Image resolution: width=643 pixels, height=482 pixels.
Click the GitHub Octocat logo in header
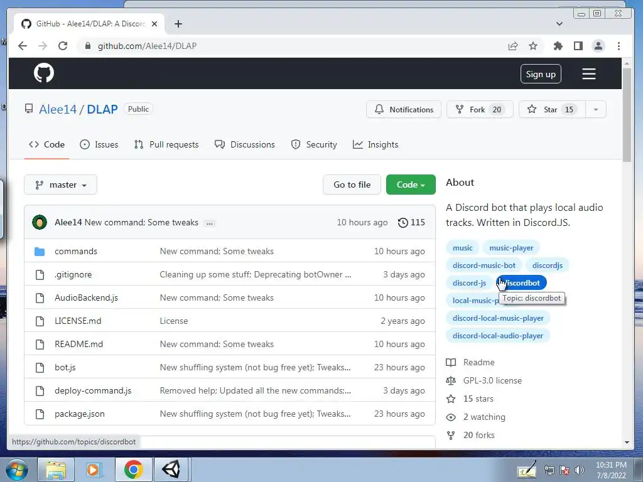tap(44, 73)
